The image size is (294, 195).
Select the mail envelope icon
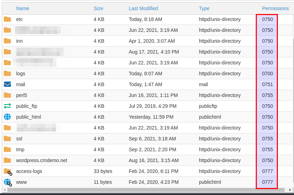7,84
